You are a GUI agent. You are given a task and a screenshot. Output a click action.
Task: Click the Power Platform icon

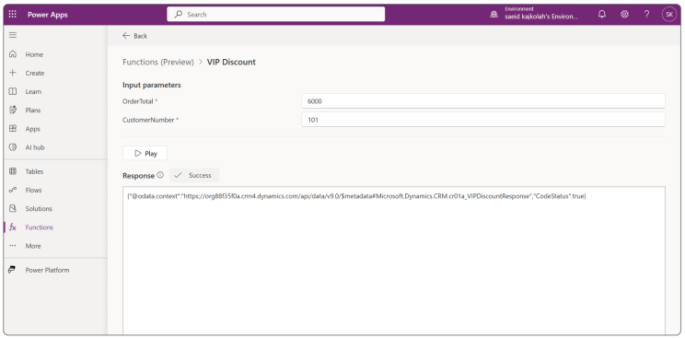coord(13,270)
